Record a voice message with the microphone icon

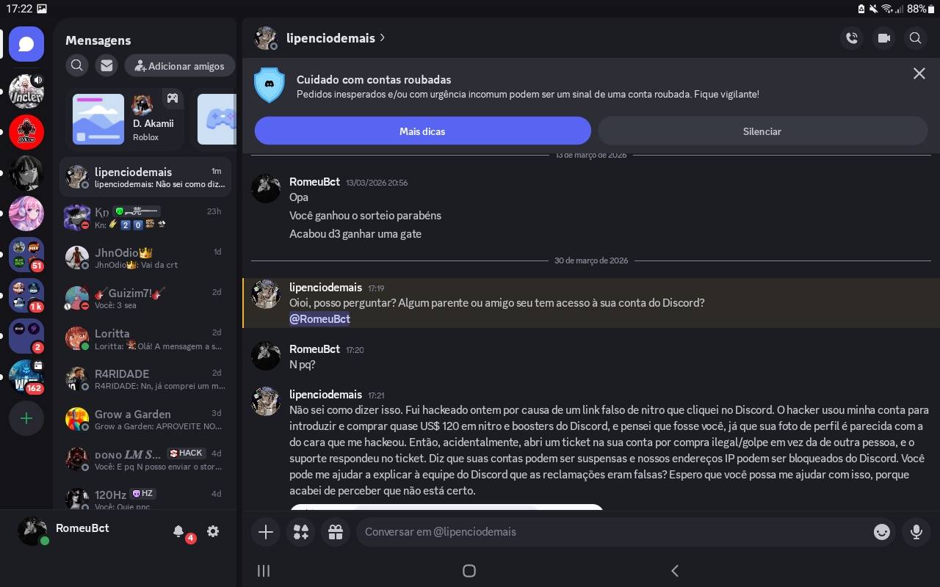[916, 531]
